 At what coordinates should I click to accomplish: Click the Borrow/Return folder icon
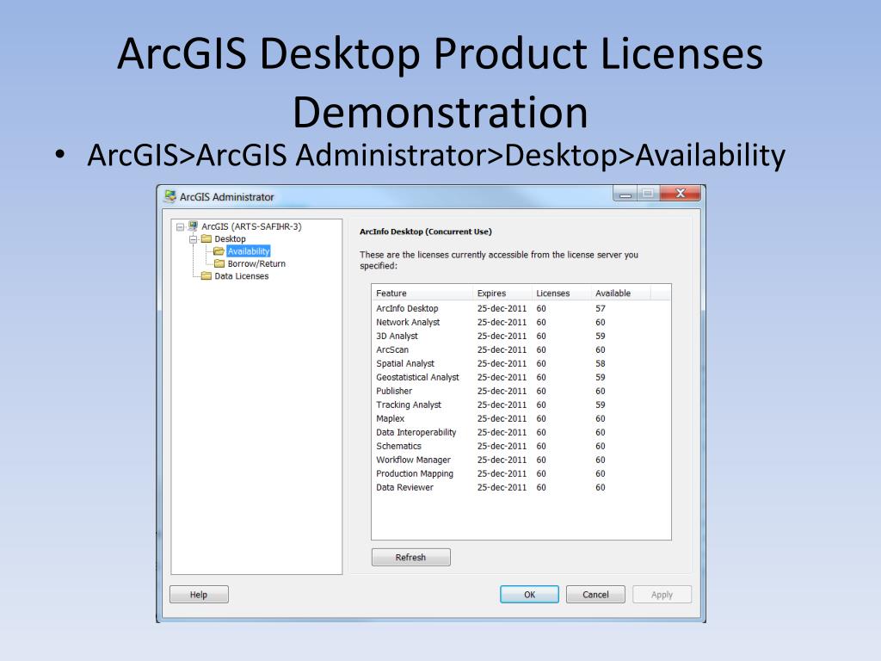coord(219,263)
